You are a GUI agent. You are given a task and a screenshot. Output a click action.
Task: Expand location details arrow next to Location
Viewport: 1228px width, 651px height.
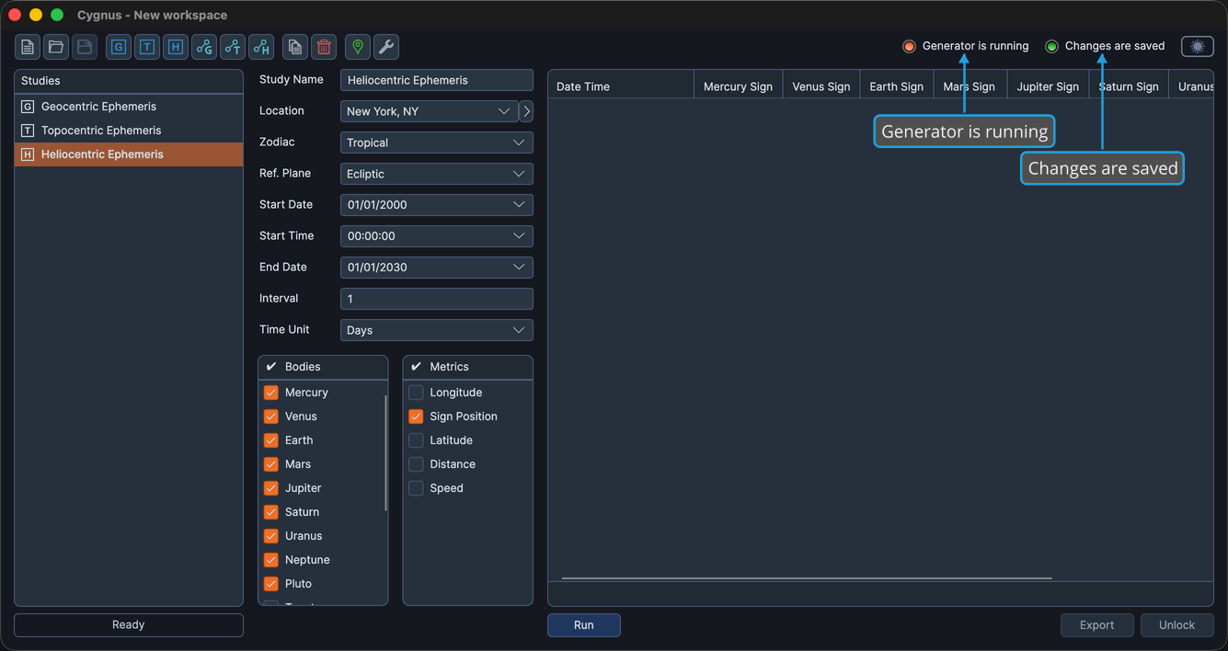pos(526,111)
